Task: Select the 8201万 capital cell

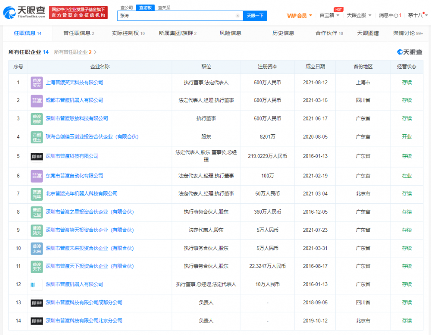Action: [x=268, y=137]
